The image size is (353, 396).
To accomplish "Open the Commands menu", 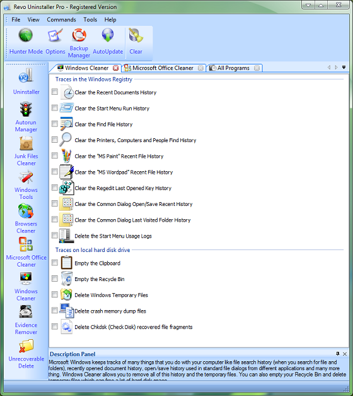I will 61,20.
